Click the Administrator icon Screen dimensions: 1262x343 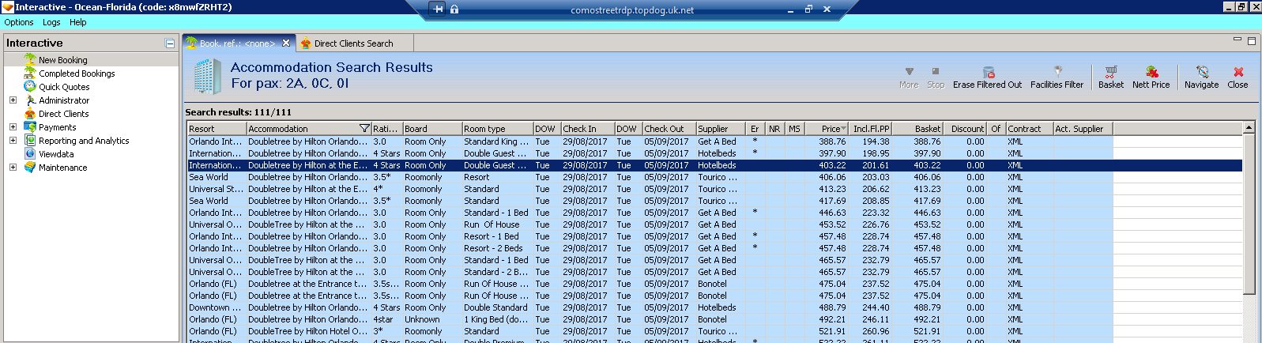tap(30, 100)
